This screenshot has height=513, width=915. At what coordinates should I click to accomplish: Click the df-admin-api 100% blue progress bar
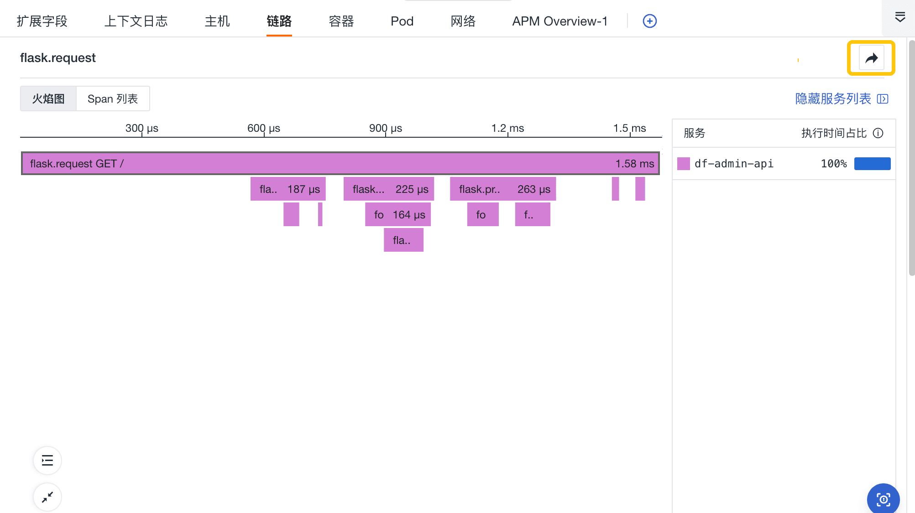[872, 164]
